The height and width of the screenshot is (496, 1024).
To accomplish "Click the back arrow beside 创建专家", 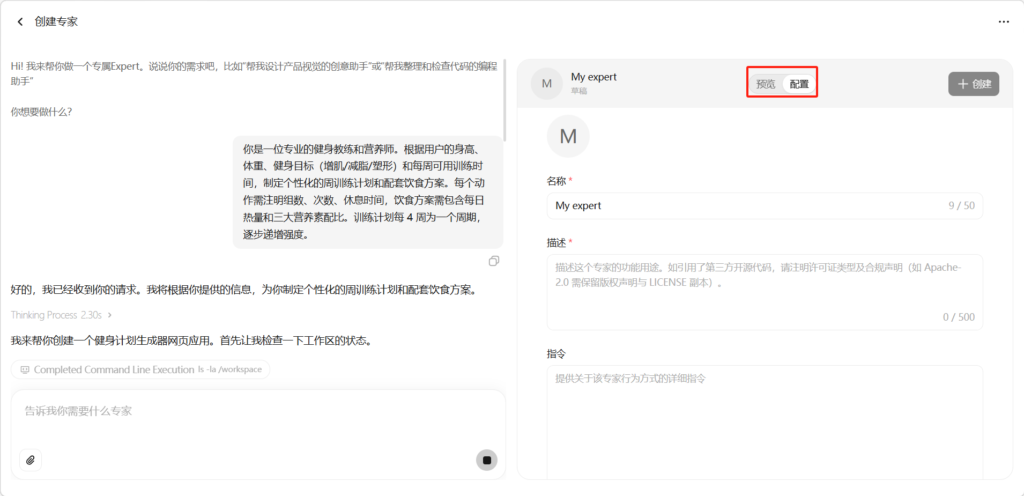I will (x=20, y=22).
